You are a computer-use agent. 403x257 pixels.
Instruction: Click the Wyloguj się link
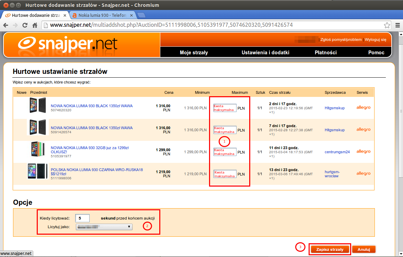pyautogui.click(x=375, y=40)
